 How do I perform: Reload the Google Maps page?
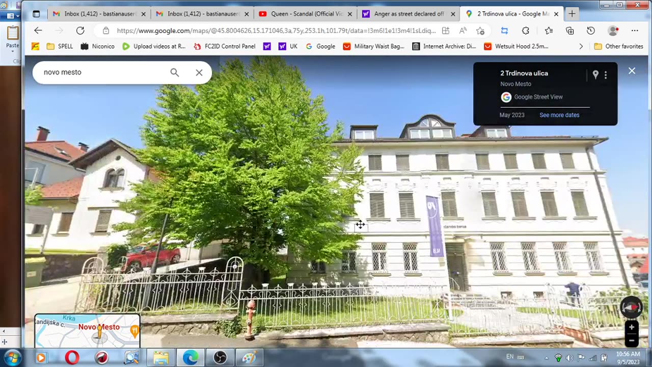click(x=80, y=31)
